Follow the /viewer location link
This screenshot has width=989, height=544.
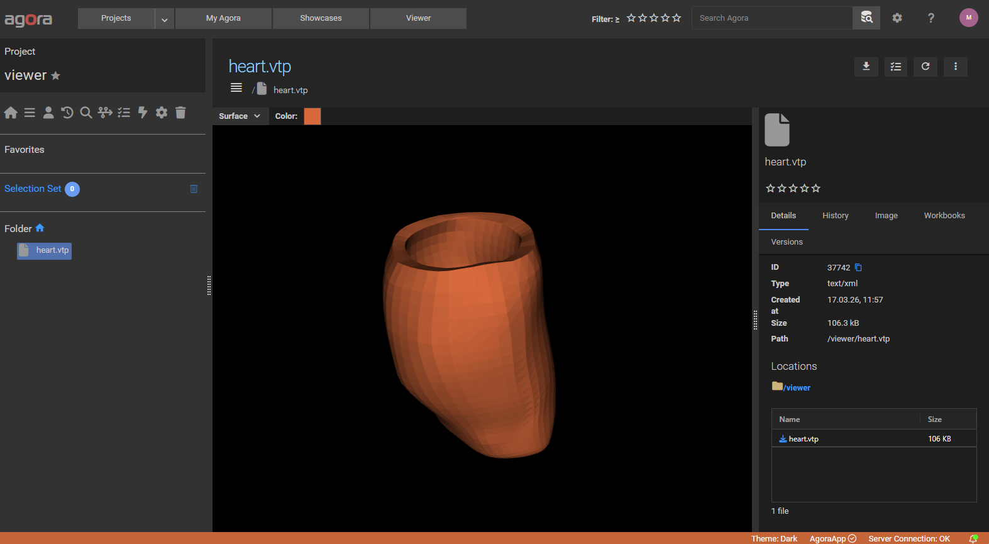[797, 388]
